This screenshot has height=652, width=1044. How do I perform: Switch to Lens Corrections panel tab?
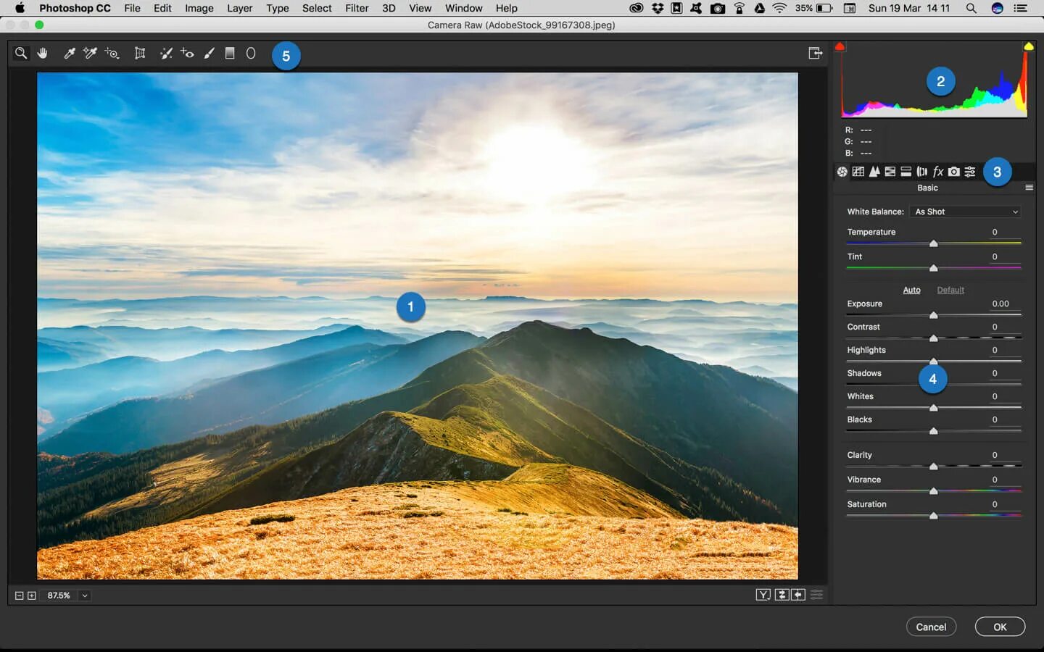coord(921,172)
